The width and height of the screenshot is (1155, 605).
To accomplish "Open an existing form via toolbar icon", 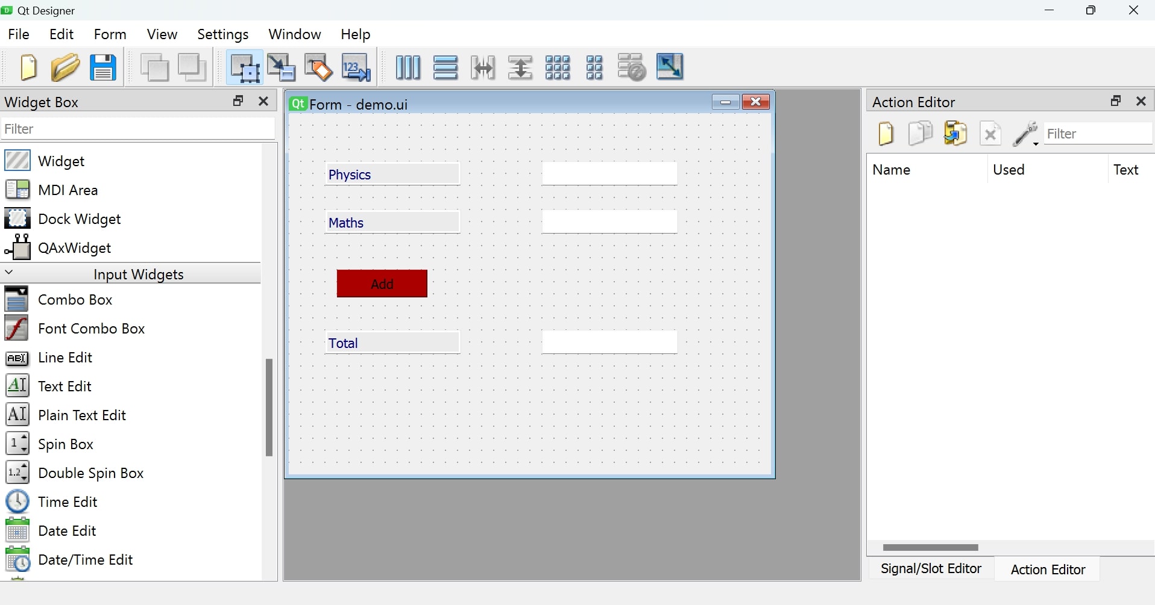I will 65,67.
